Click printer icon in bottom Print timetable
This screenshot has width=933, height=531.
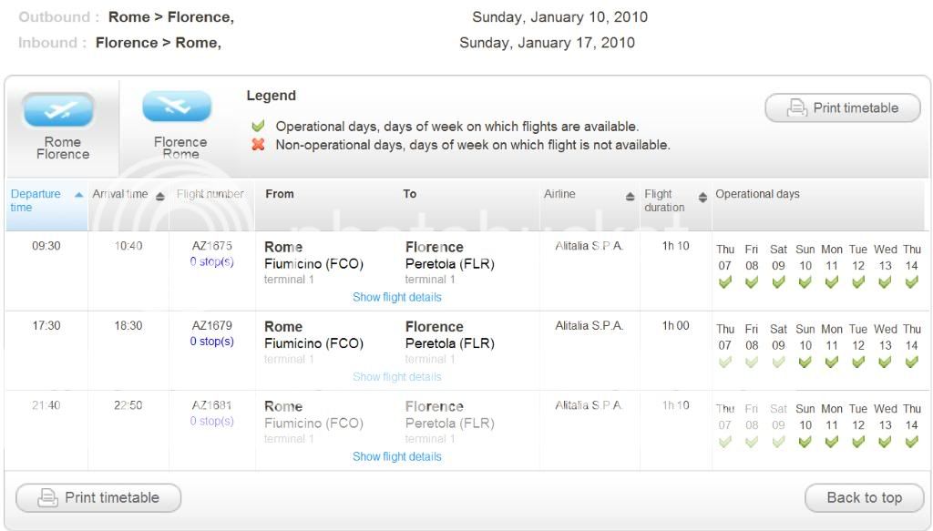click(x=48, y=498)
